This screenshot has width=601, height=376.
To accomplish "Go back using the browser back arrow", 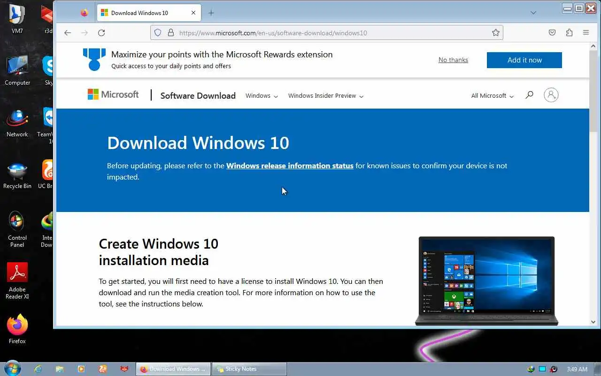I will pyautogui.click(x=68, y=32).
